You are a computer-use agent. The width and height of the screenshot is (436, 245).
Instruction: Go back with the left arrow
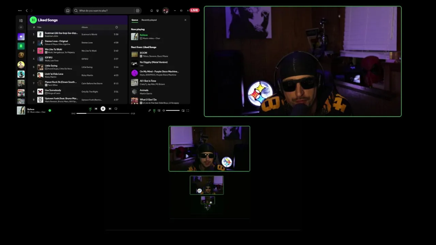pyautogui.click(x=27, y=11)
